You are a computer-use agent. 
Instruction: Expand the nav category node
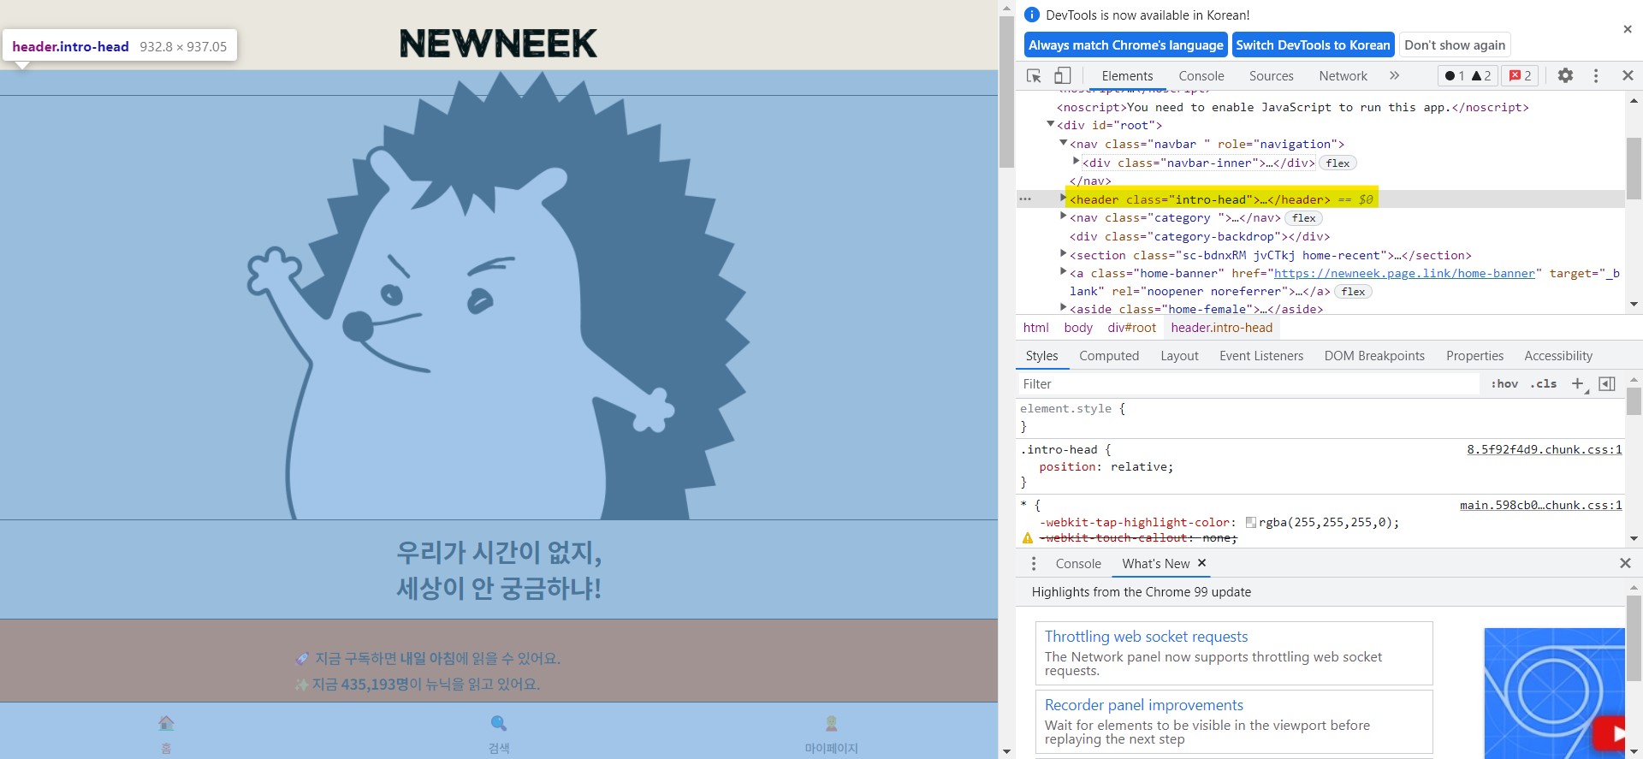(1064, 216)
